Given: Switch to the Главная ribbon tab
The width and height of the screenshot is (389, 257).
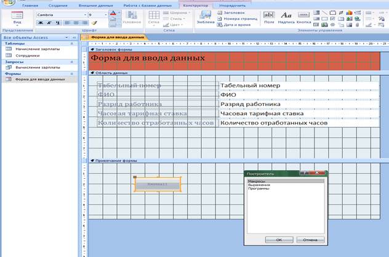Looking at the screenshot, I should click(30, 6).
